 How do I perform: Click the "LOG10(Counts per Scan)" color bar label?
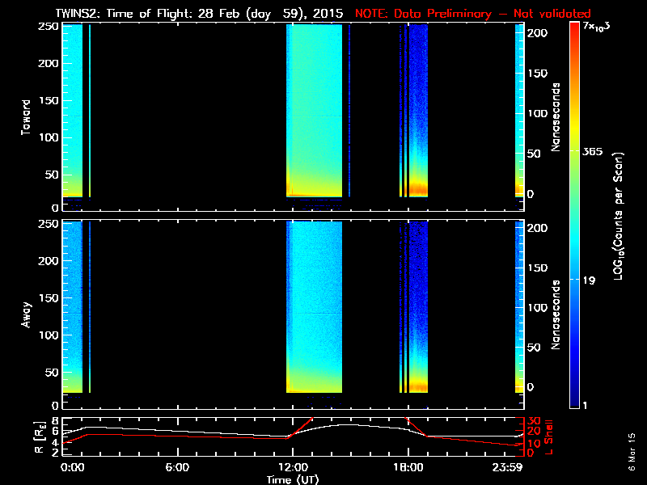tap(619, 216)
